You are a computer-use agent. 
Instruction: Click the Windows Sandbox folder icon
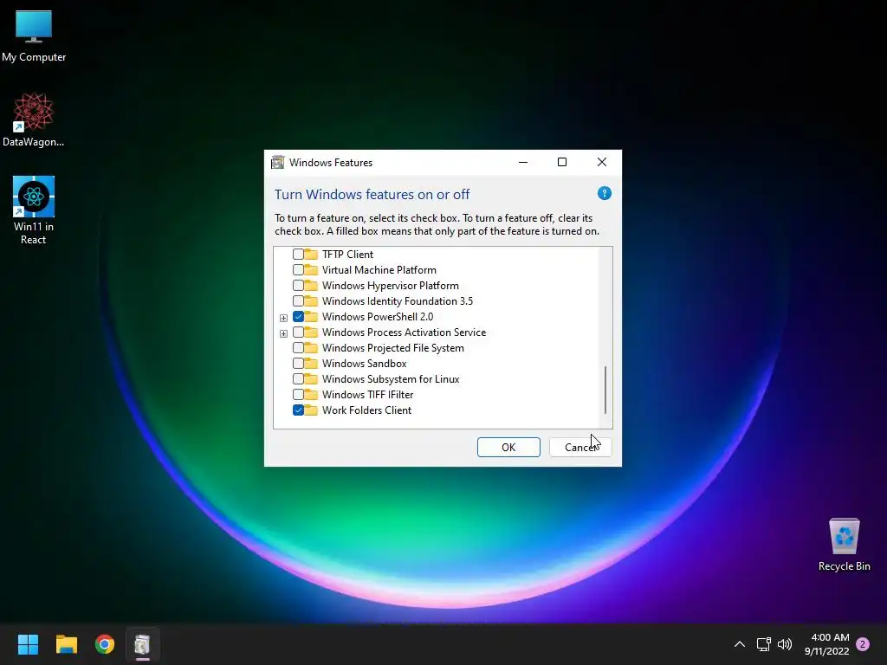tap(311, 363)
